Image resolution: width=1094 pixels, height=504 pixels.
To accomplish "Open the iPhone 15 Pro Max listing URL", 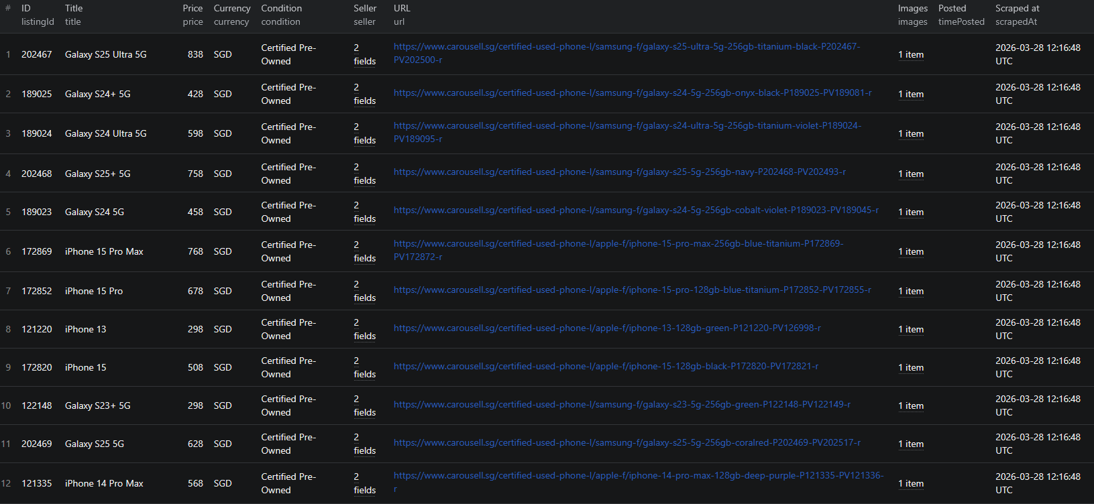I will point(618,244).
